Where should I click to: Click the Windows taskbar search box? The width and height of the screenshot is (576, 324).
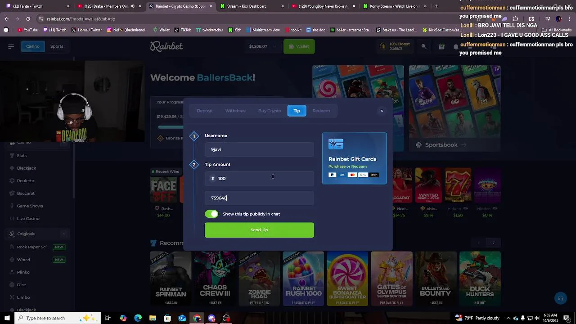pyautogui.click(x=58, y=318)
